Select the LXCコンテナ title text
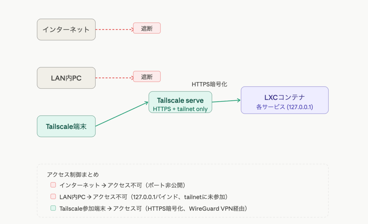Image resolution: width=368 pixels, height=224 pixels. pyautogui.click(x=284, y=97)
